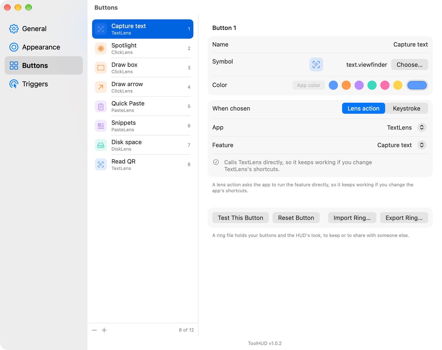Viewport: 442px width, 350px height.
Task: Click Test This Button
Action: 240,218
